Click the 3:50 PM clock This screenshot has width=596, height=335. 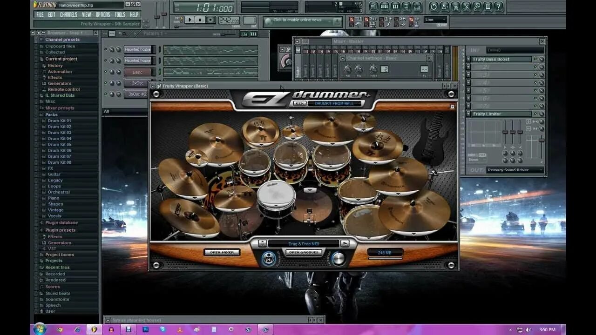(x=547, y=329)
